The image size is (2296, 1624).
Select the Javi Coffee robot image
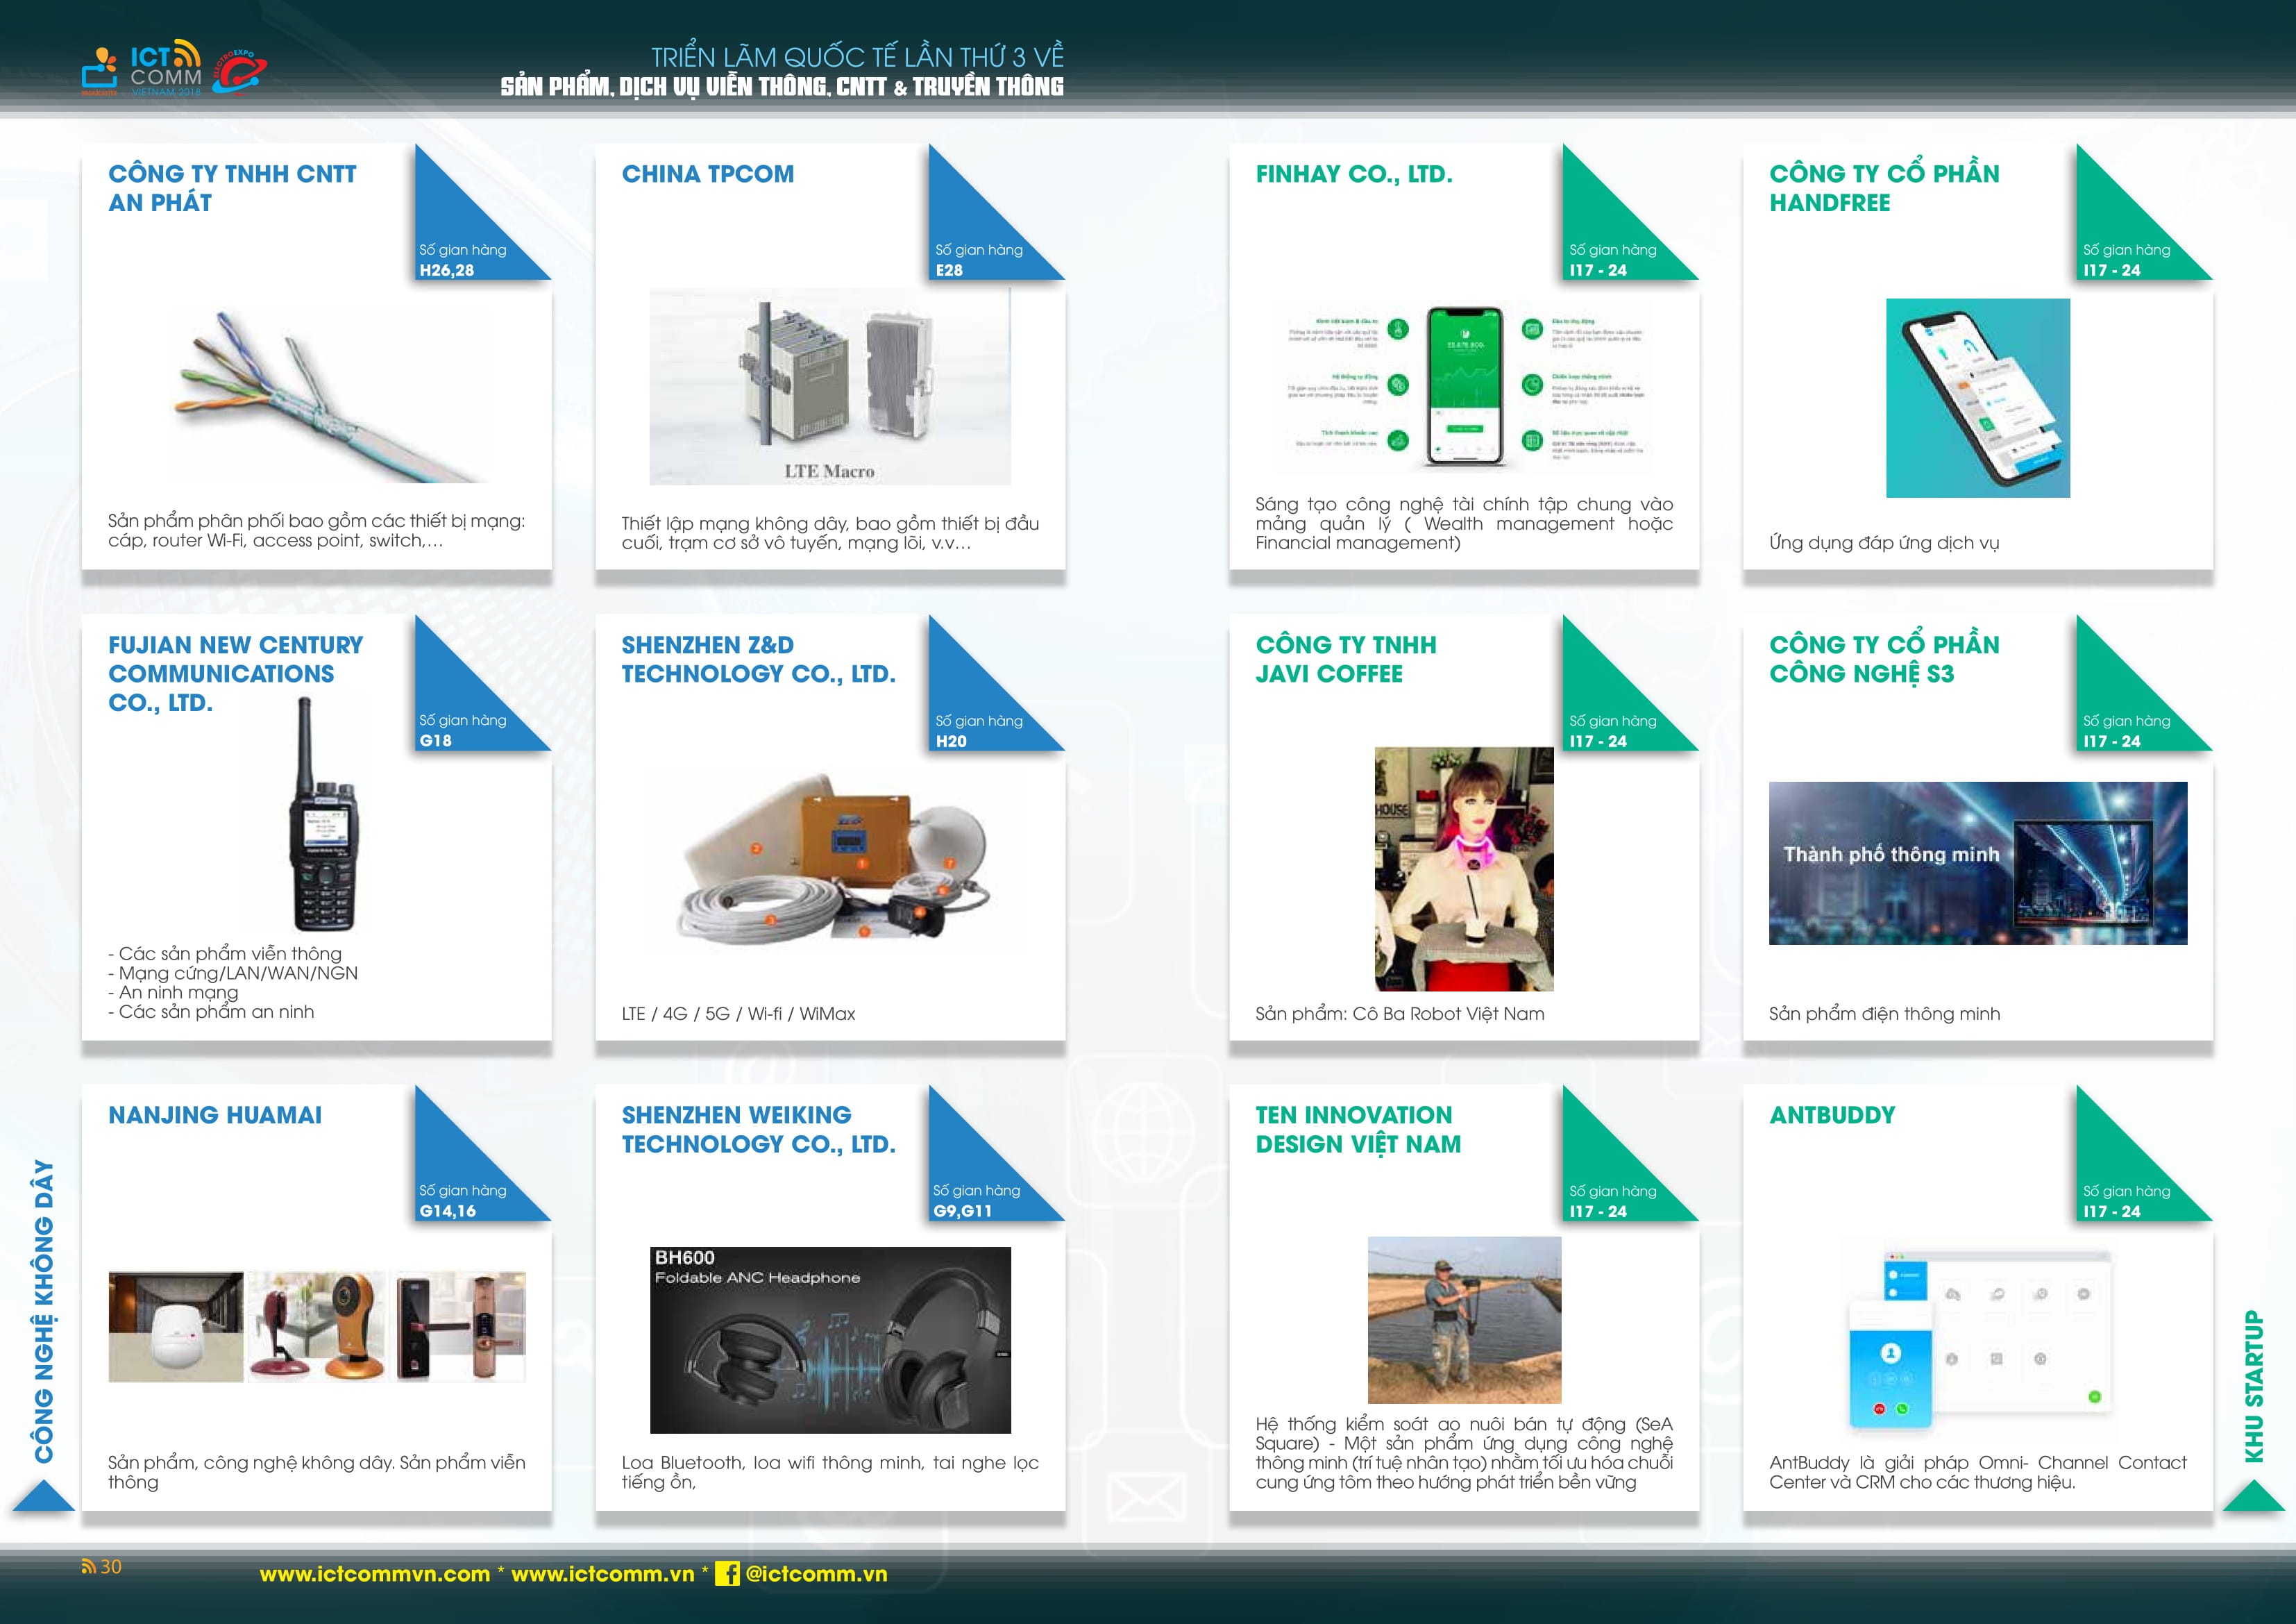[1464, 869]
